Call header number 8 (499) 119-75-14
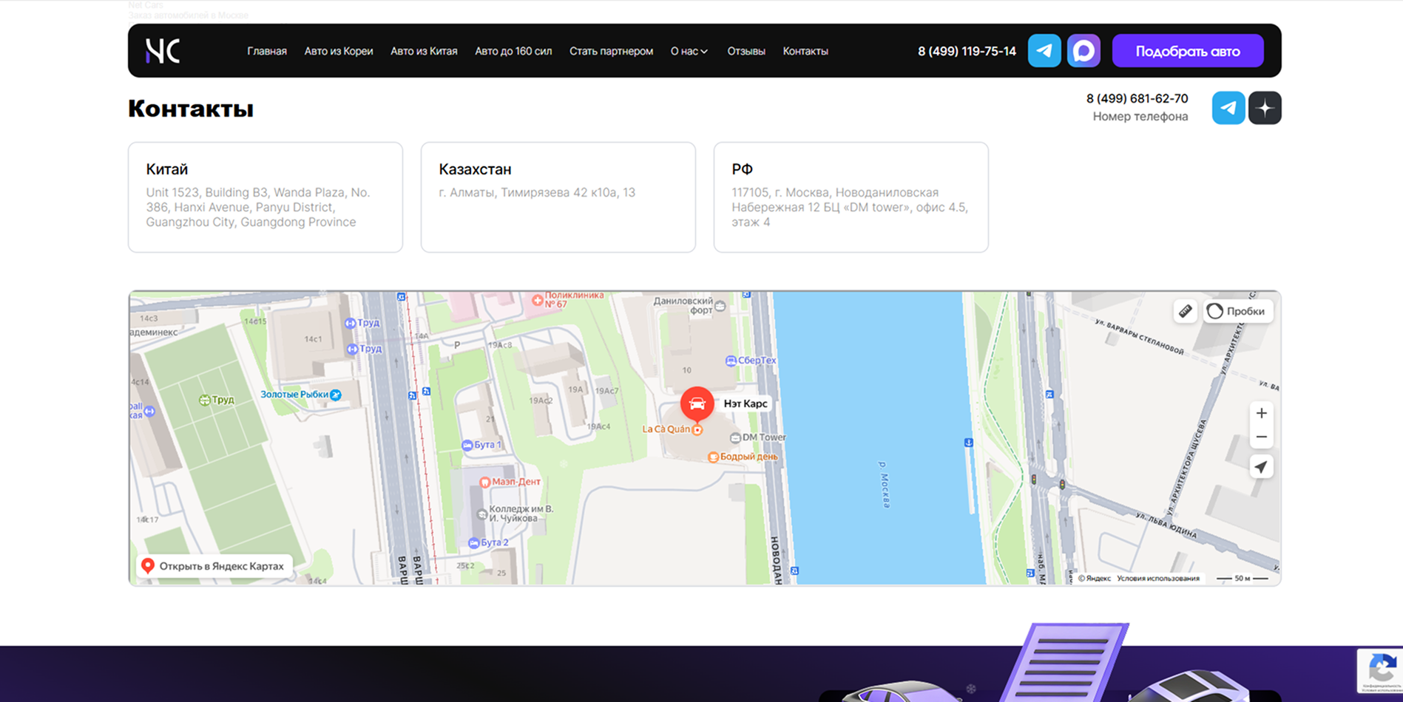Image resolution: width=1403 pixels, height=702 pixels. 967,51
